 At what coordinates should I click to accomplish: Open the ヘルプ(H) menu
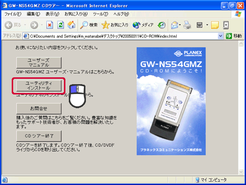point(121,14)
